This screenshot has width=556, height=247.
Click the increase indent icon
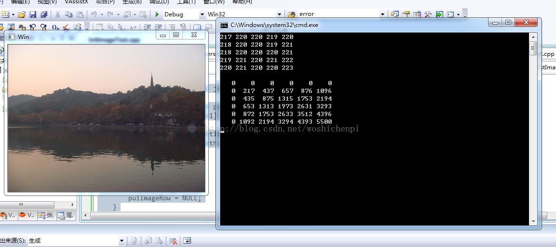tap(159, 27)
